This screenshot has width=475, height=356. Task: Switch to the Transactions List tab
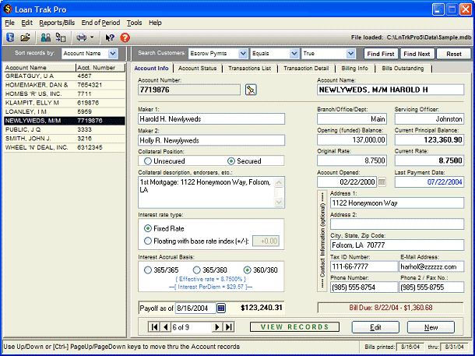coord(250,69)
